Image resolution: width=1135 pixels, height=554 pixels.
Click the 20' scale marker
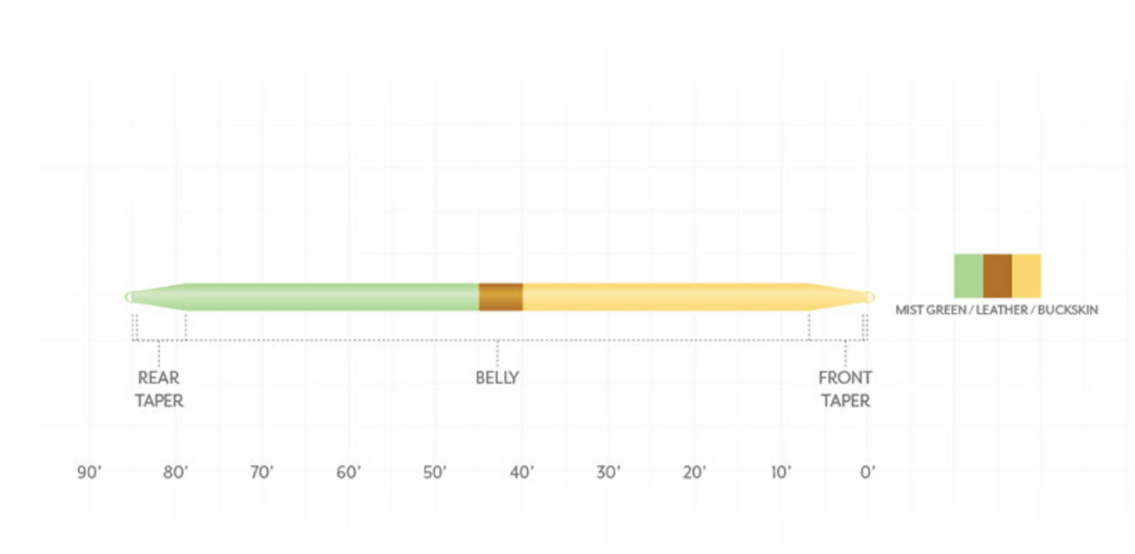(x=694, y=473)
